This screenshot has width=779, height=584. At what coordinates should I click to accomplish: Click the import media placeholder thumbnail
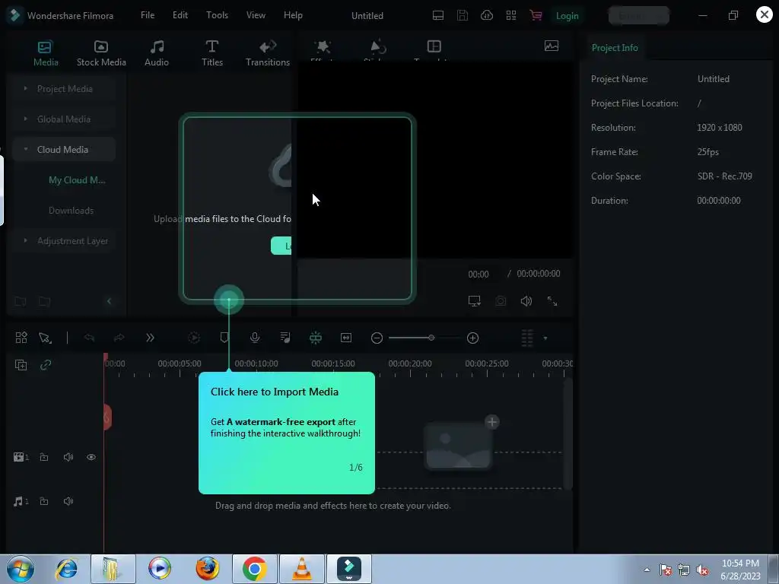[459, 445]
